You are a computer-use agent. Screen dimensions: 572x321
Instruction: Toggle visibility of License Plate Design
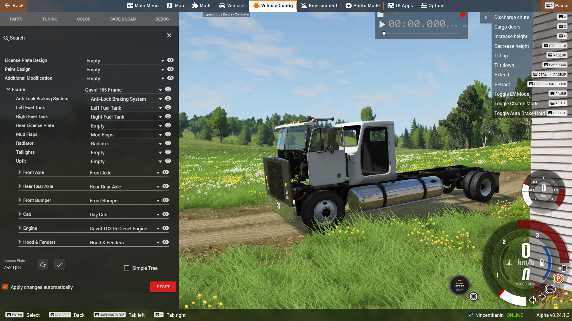click(170, 60)
